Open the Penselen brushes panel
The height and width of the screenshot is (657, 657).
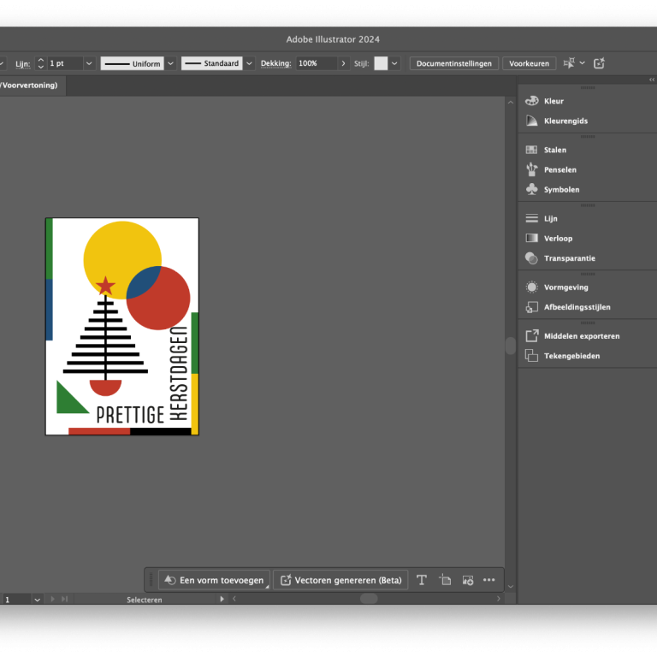[x=559, y=169]
